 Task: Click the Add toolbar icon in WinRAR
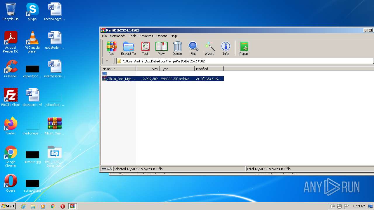coord(111,48)
